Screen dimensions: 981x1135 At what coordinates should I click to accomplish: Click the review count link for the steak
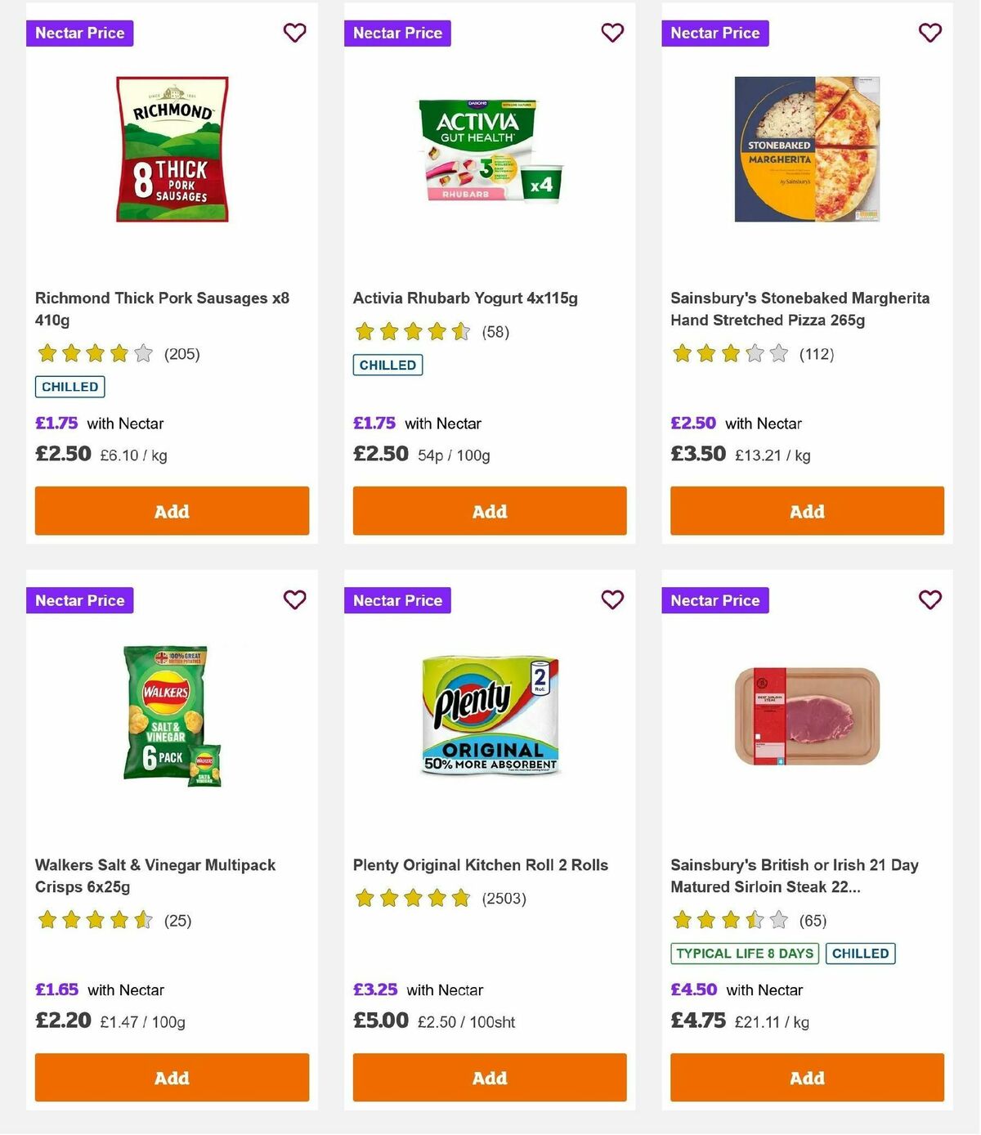click(x=813, y=920)
